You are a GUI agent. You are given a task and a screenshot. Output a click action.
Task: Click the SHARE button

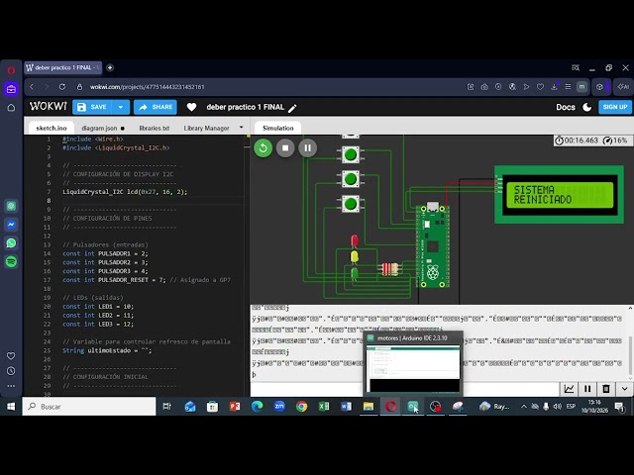[156, 107]
